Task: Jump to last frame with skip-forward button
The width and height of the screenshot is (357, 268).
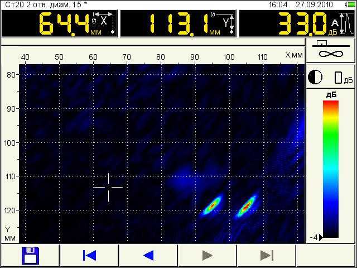Action: [267, 256]
